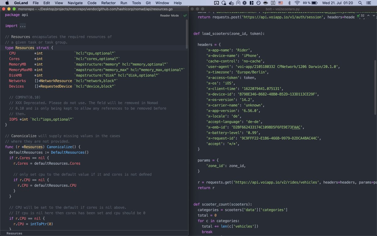The image size is (377, 236).
Task: Open the Run menu
Action: [124, 3]
